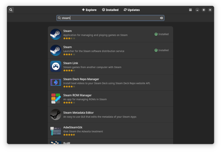This screenshot has width=221, height=152.
Task: Clear the search field text
Action: click(161, 18)
